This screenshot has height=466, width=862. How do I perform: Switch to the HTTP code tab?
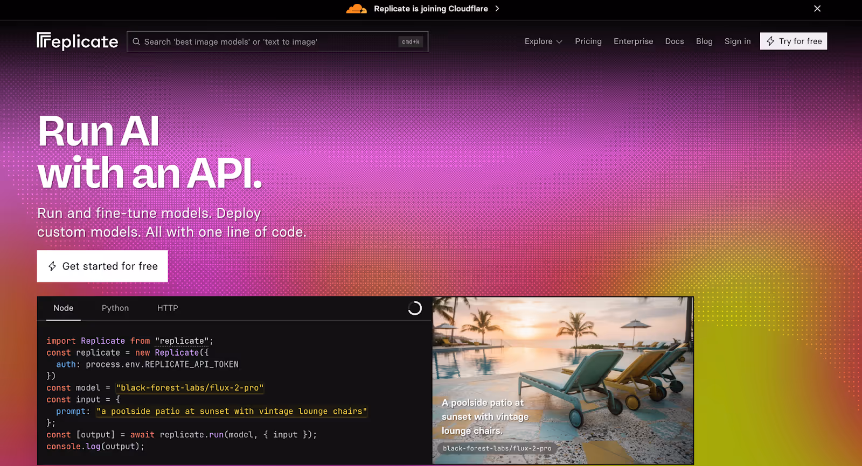click(x=168, y=308)
